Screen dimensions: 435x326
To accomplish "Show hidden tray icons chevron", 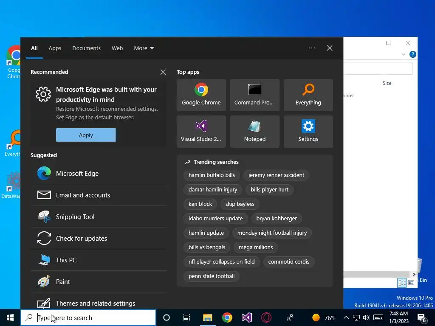I will tap(346, 318).
